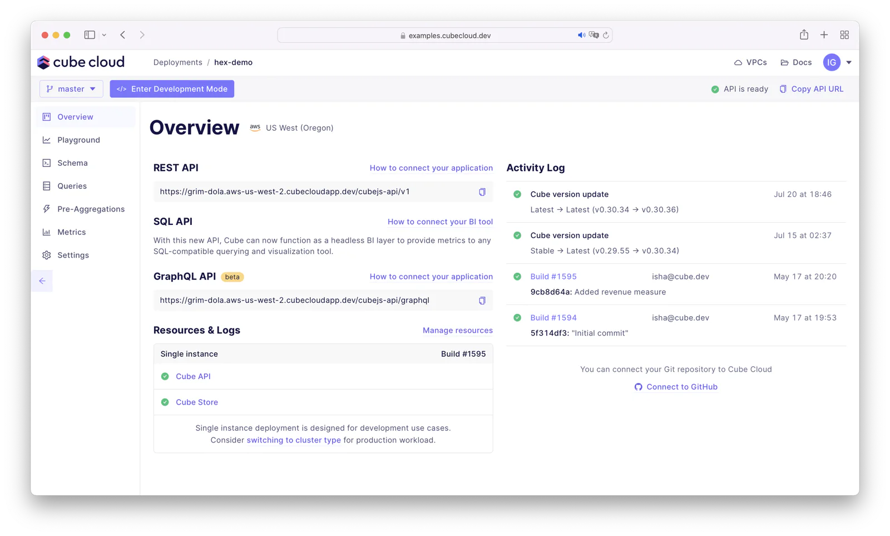Viewport: 890px width, 536px height.
Task: Click the audio speaker icon in address bar
Action: 581,35
